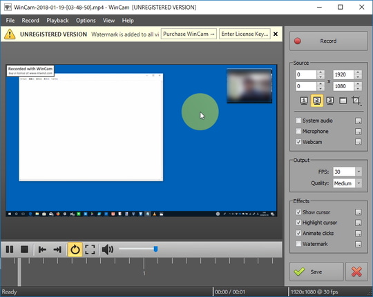
Task: Open Microphone settings options button
Action: click(x=358, y=132)
